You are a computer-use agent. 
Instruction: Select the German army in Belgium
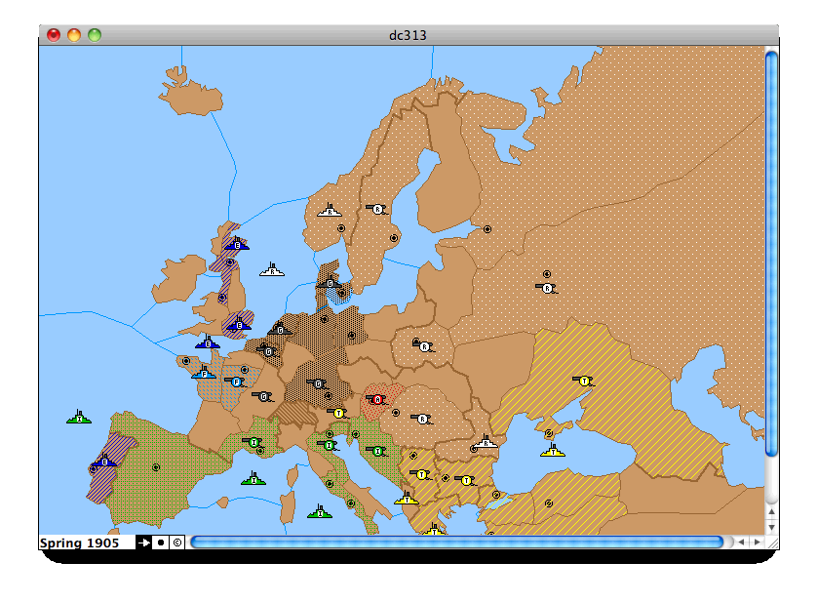(267, 351)
